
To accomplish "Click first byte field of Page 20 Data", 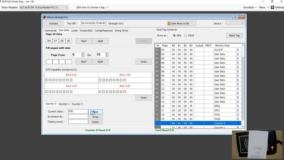I will click(x=49, y=41).
